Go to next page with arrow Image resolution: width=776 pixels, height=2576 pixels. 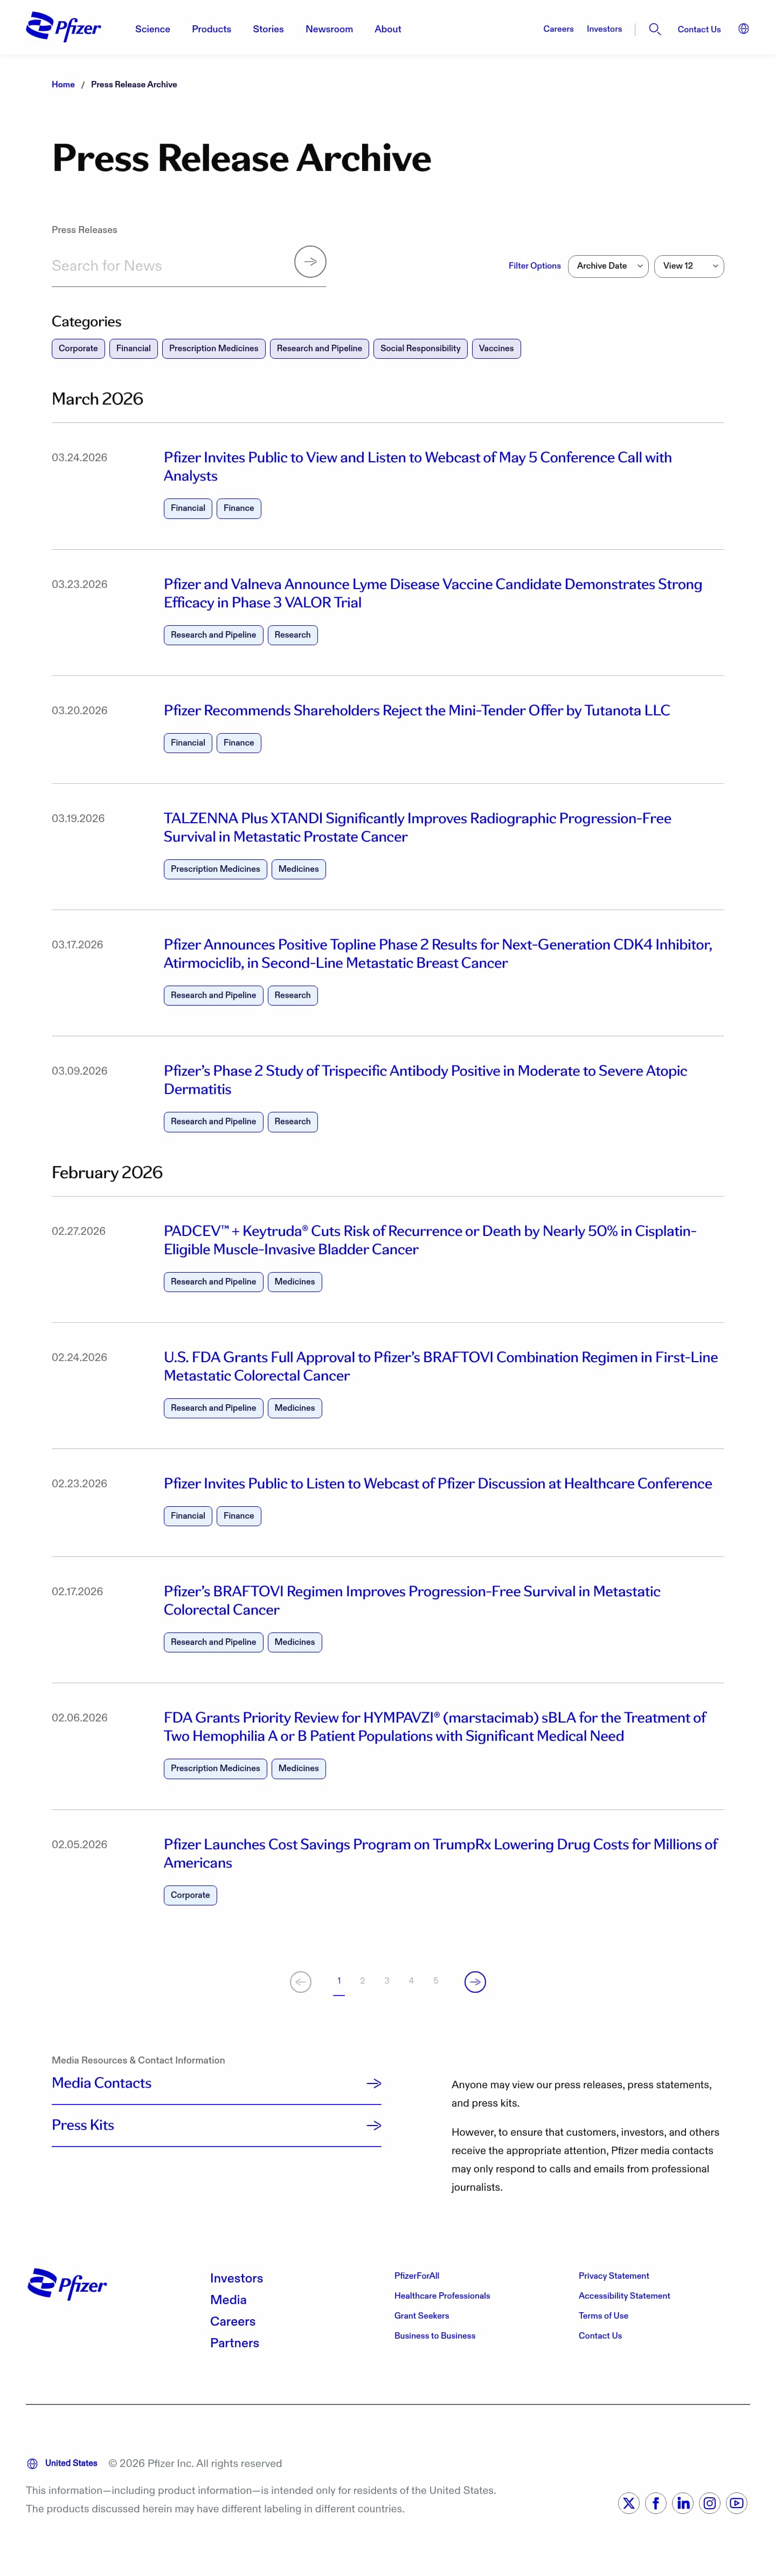click(475, 1981)
